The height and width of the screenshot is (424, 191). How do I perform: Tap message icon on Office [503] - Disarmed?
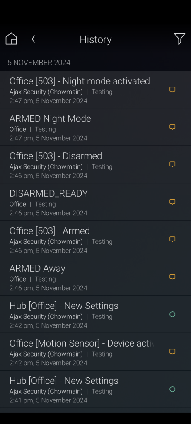pos(172,164)
